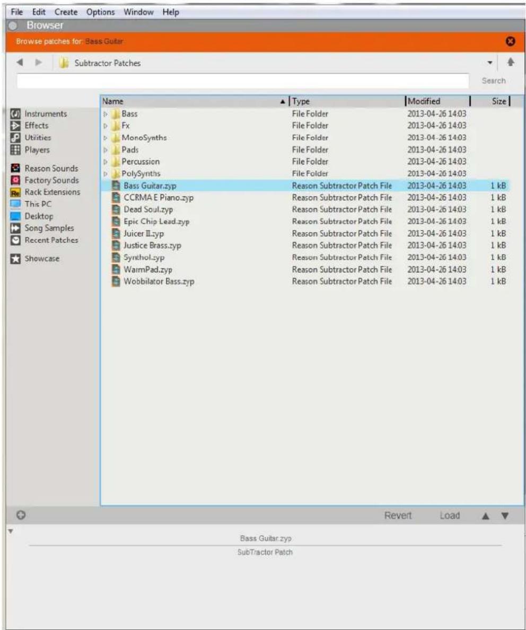The height and width of the screenshot is (630, 526).
Task: Sort by Modified column header
Action: (437, 101)
